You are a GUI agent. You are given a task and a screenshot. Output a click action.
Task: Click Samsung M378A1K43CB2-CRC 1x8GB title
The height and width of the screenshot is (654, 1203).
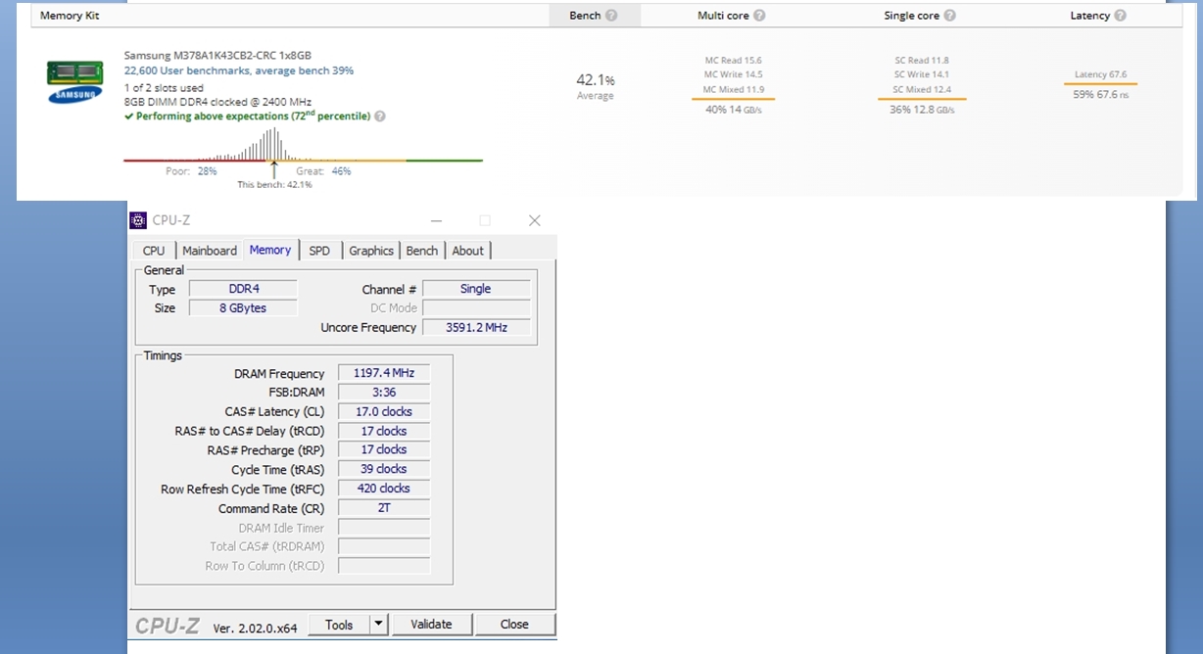[217, 56]
